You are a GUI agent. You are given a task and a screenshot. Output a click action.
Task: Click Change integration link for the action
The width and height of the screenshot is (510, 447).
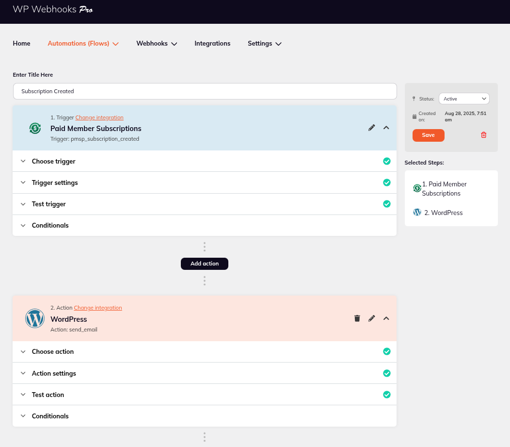(x=98, y=308)
